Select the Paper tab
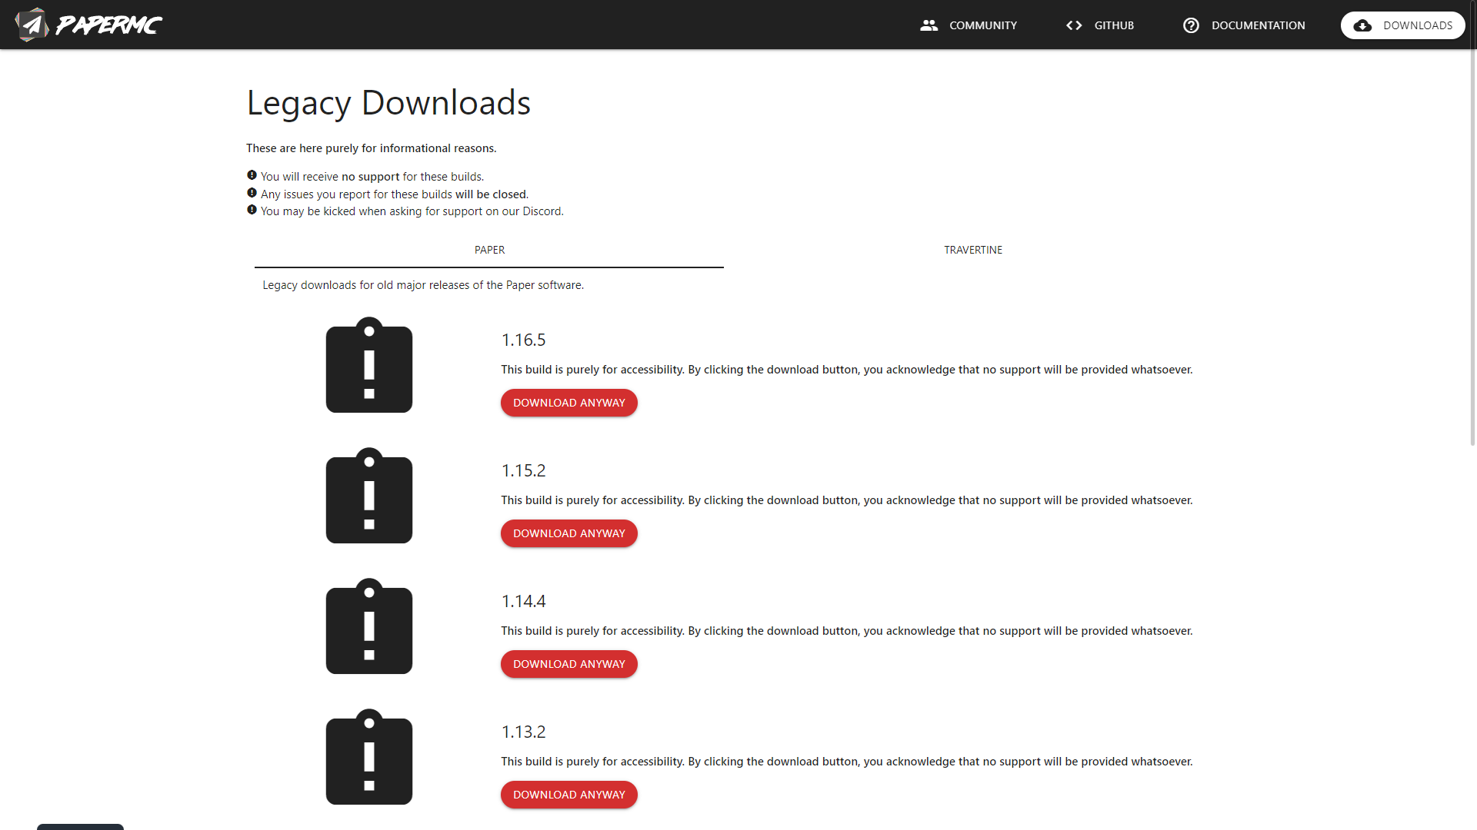 tap(489, 250)
